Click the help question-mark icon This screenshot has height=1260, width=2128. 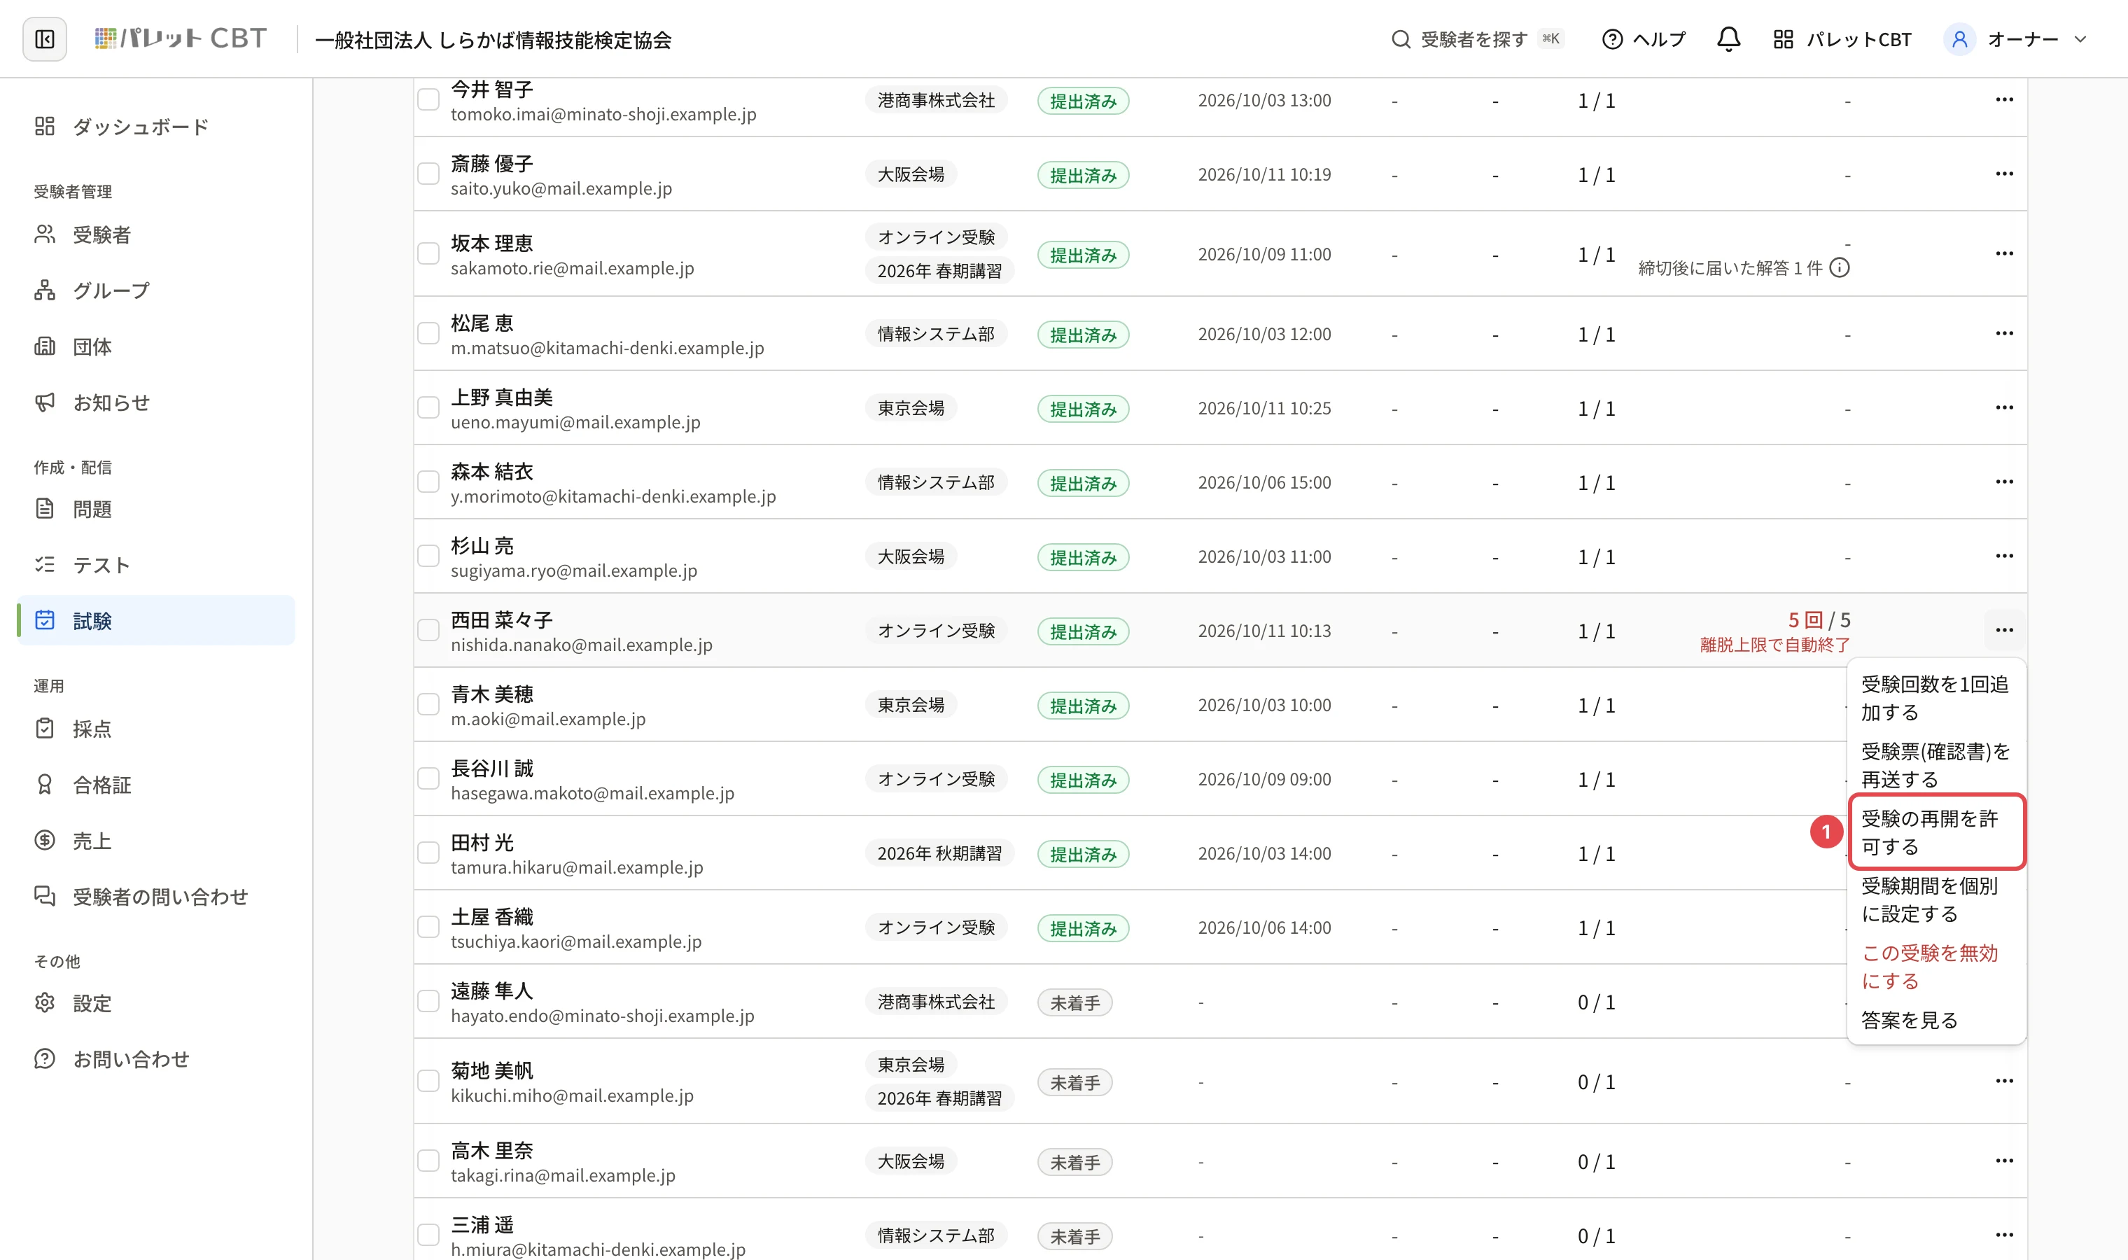pos(1612,39)
